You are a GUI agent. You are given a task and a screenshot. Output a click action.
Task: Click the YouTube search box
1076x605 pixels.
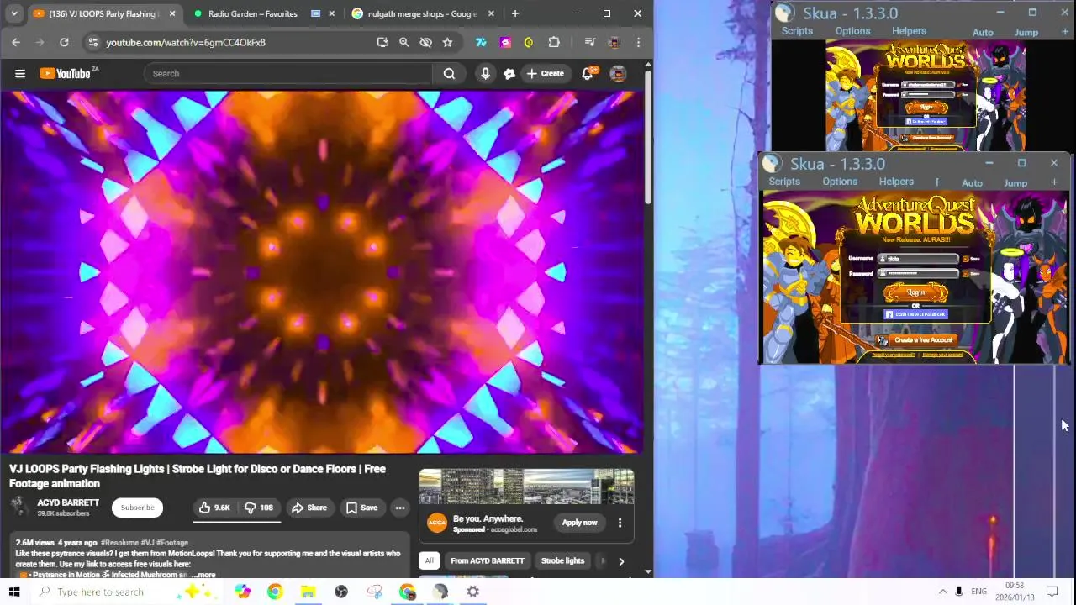coord(288,73)
